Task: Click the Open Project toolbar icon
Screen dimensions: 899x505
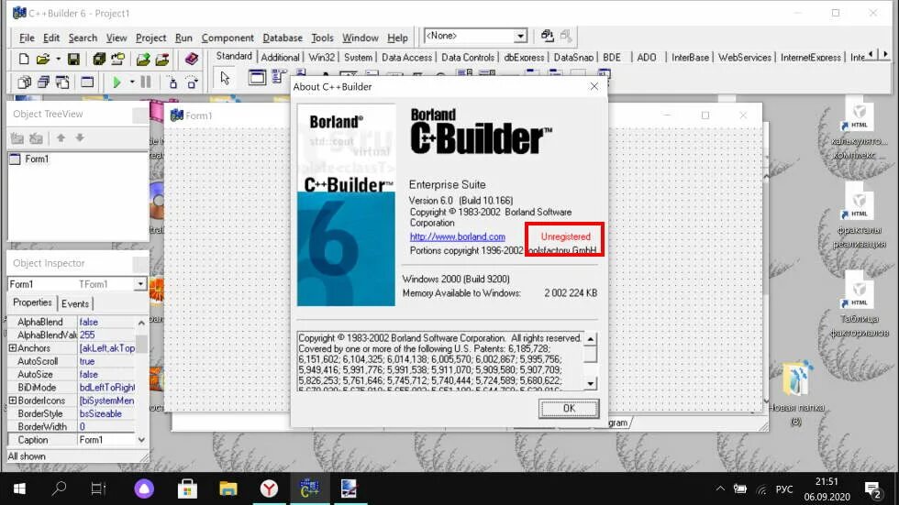Action: [x=117, y=59]
